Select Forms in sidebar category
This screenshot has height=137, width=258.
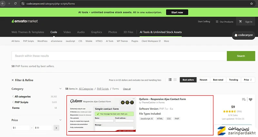tap(16, 108)
